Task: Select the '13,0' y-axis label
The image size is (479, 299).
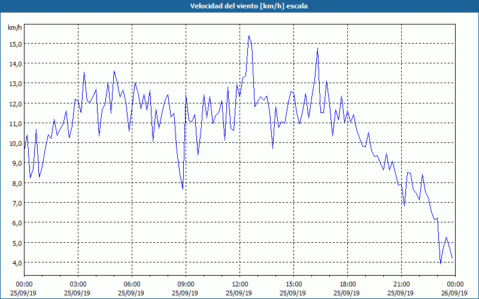Action: [x=16, y=84]
